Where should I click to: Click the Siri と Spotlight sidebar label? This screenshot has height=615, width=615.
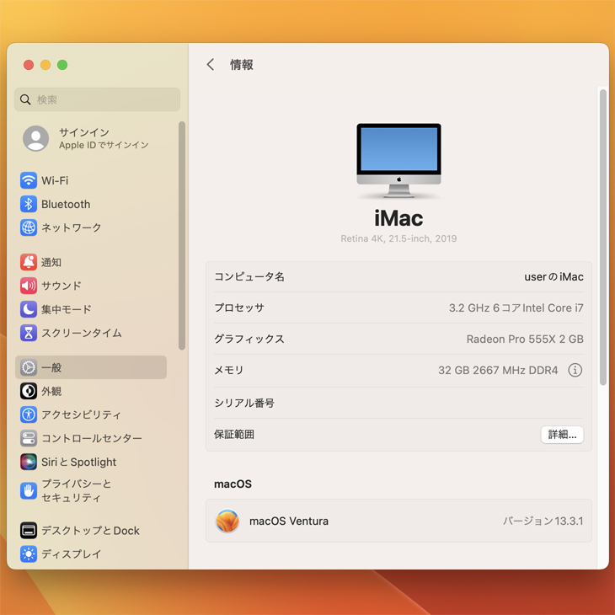[79, 462]
